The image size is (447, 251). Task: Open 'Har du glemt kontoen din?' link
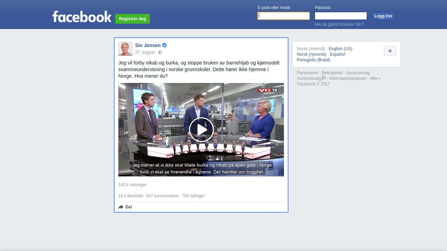(339, 24)
